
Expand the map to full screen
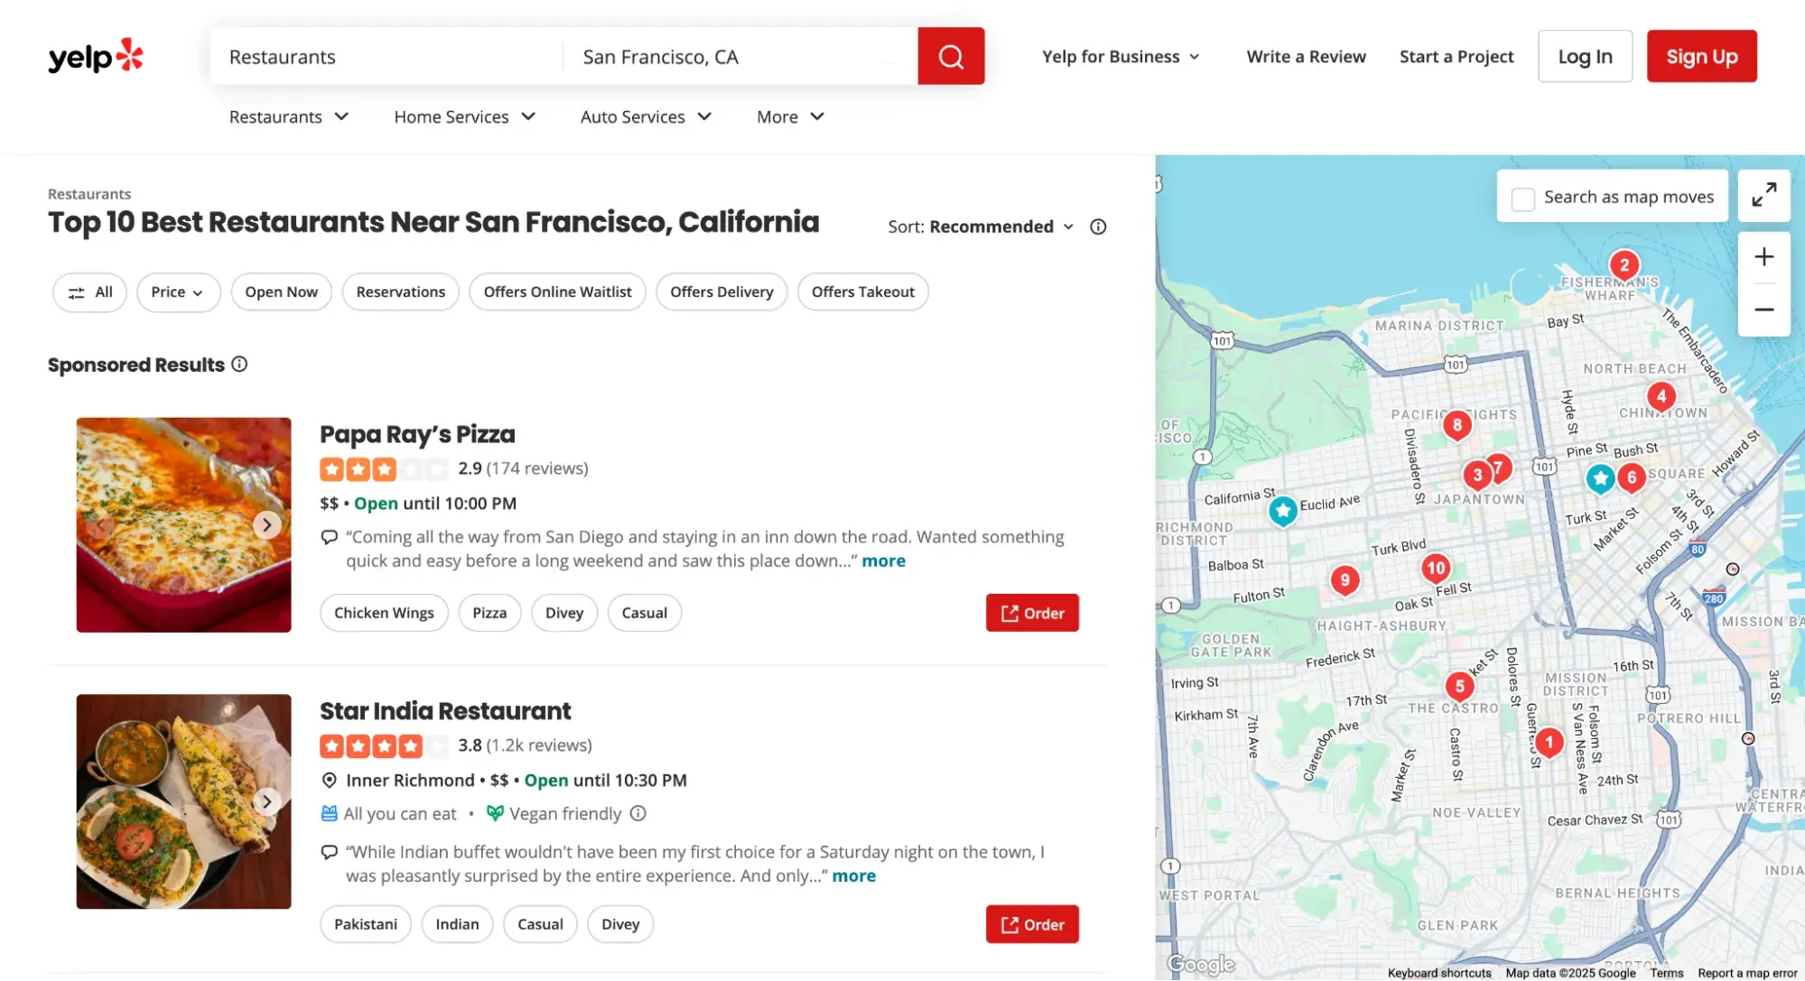[1764, 195]
